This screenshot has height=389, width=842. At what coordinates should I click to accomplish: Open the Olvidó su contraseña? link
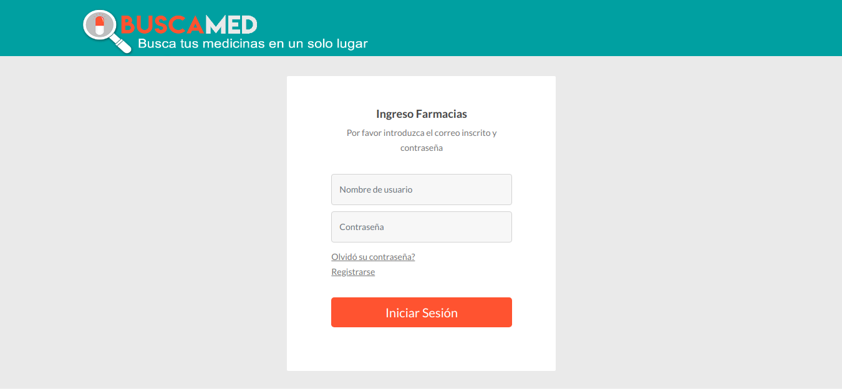point(373,257)
